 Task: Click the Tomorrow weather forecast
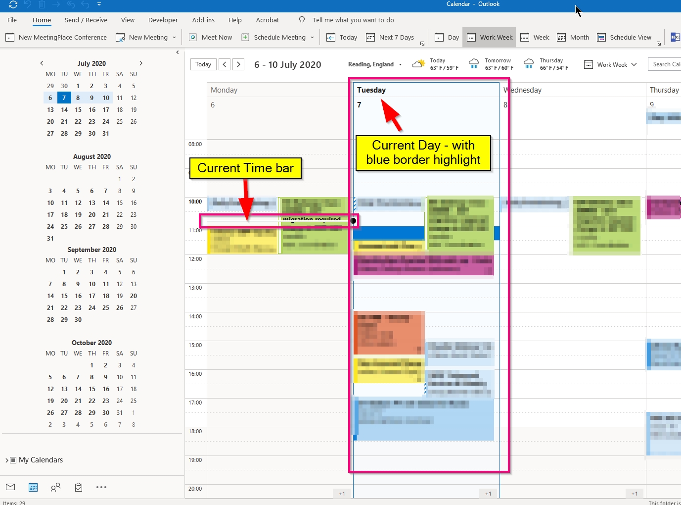(491, 64)
